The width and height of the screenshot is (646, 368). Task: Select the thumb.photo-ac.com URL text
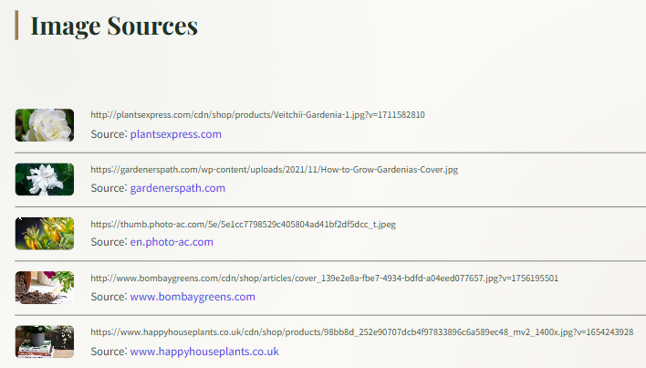[243, 225]
